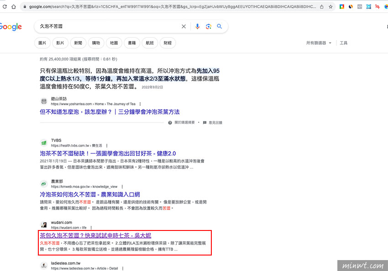Click the wudani.com site favicon

[x=44, y=225]
